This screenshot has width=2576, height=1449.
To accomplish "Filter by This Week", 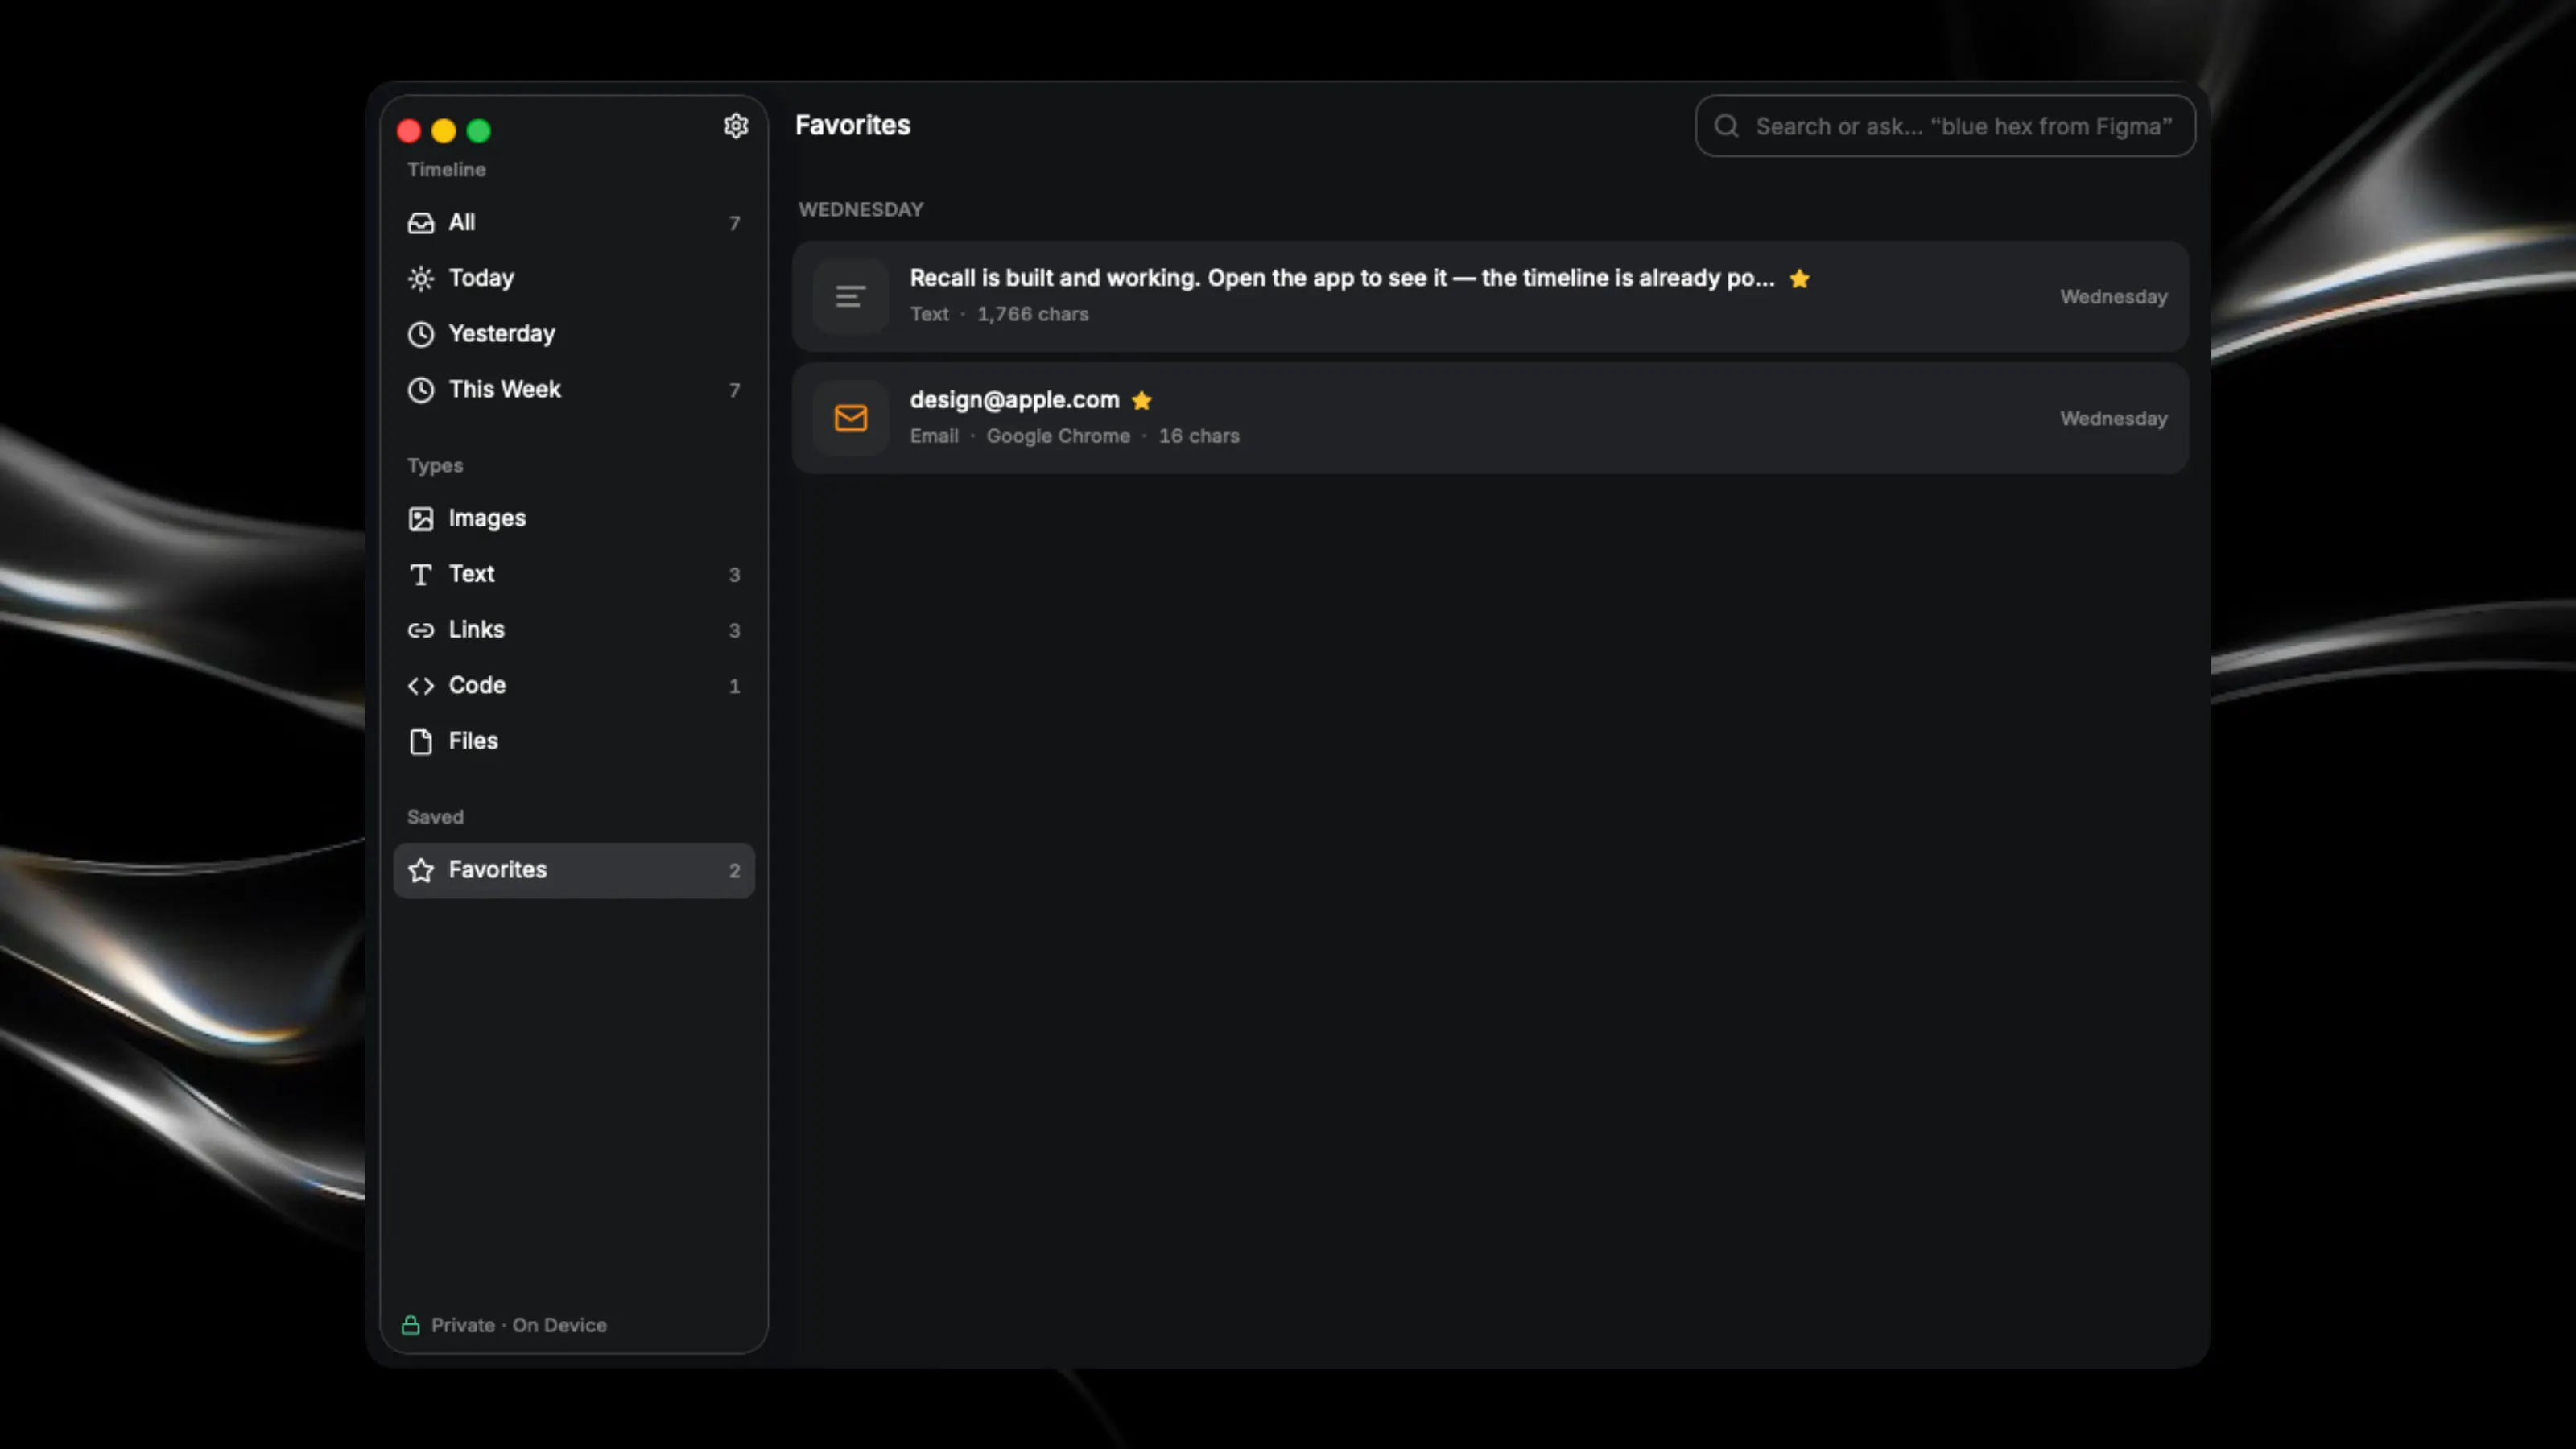I will click(574, 390).
